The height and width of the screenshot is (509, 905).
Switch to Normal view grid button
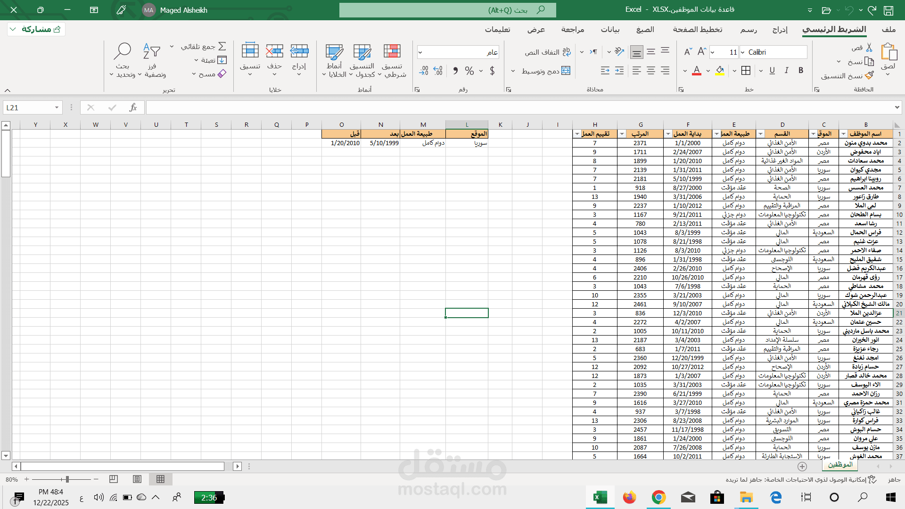coord(160,479)
